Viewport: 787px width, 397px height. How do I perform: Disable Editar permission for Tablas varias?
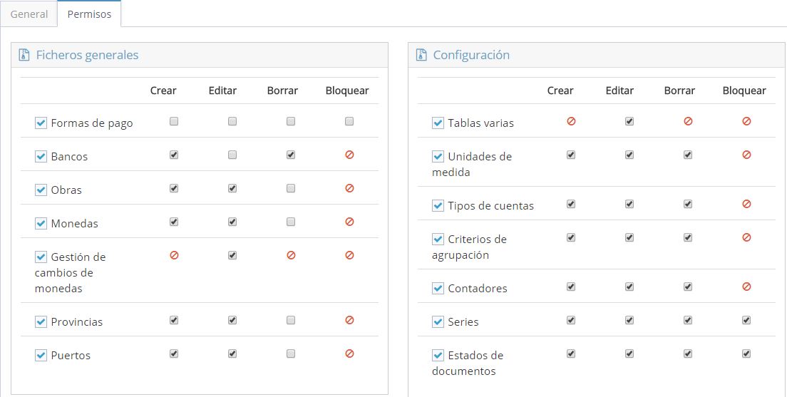click(x=629, y=121)
